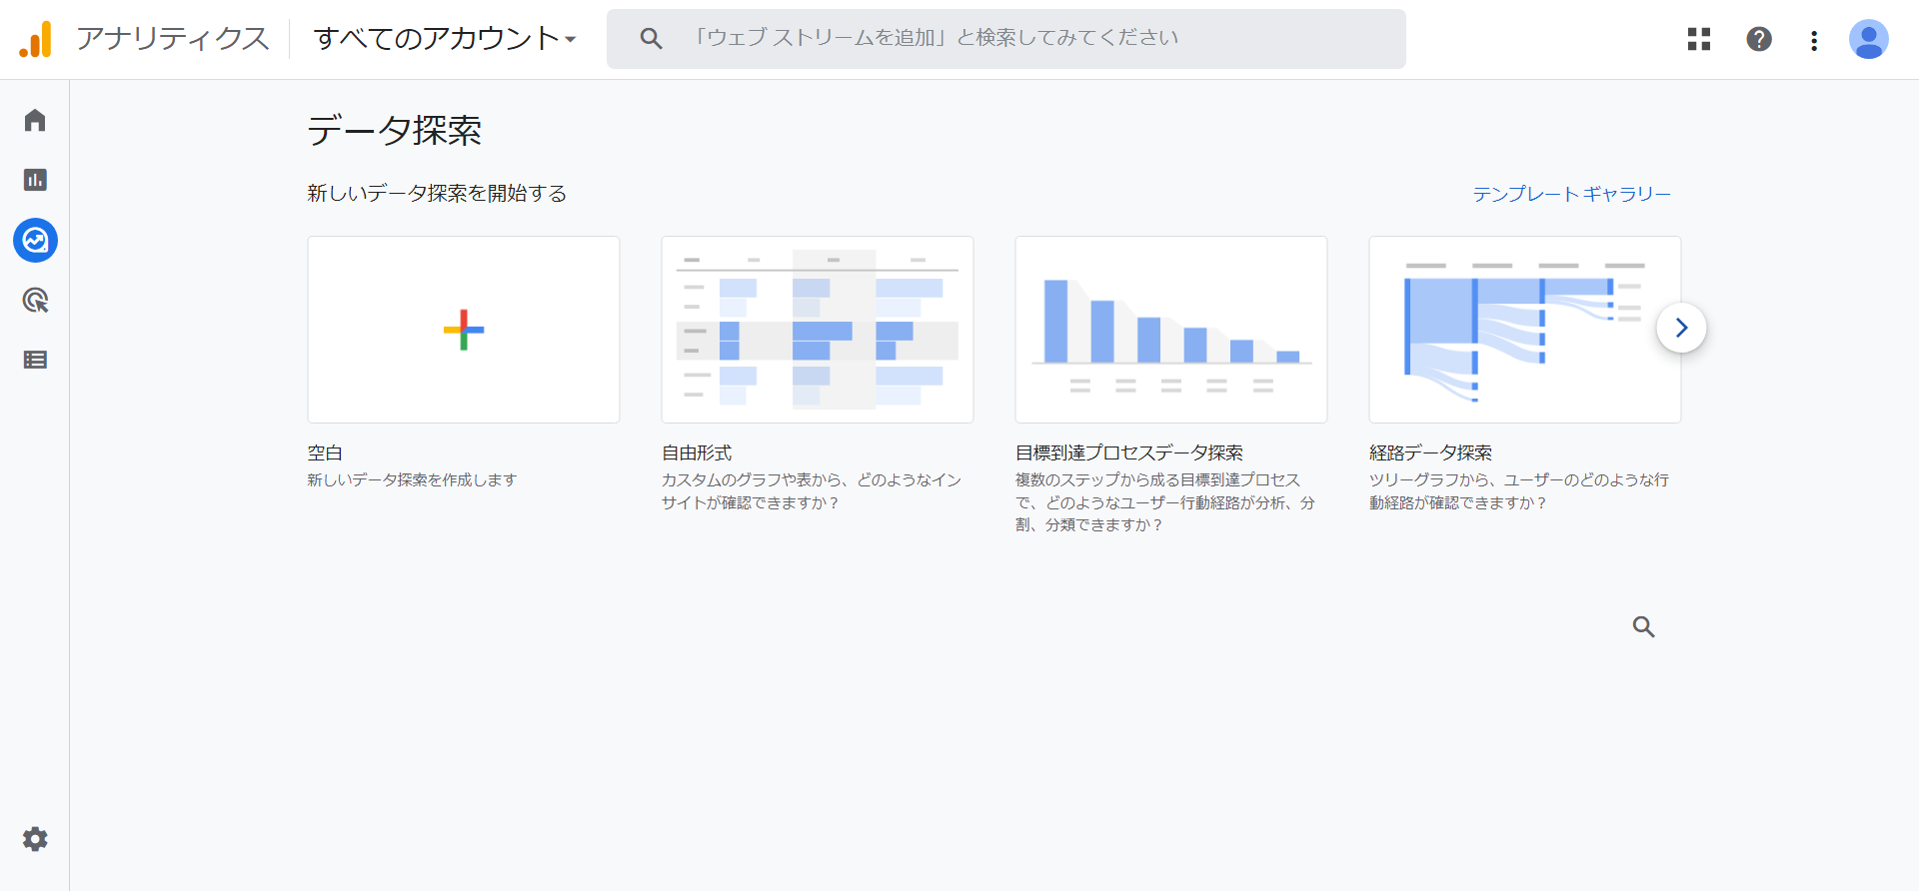
Task: Open the テンプレート ギャラリー link
Action: tap(1571, 194)
